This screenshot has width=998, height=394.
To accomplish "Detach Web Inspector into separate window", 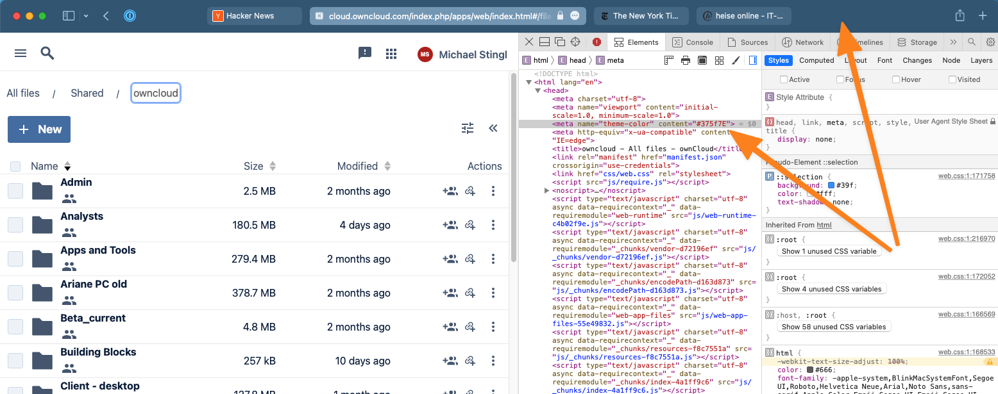I will [x=559, y=42].
